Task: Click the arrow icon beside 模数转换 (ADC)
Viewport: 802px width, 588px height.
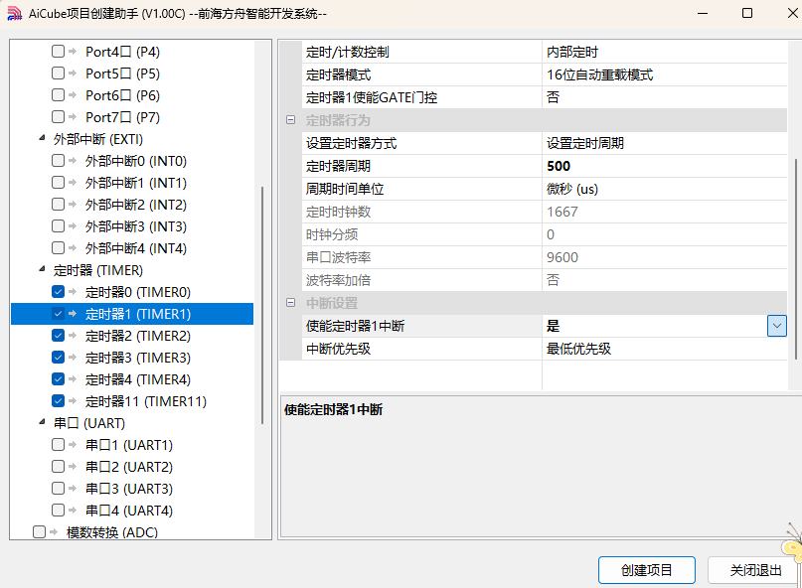Action: tap(54, 531)
